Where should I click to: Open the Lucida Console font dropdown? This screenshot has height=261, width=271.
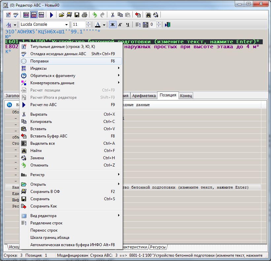click(x=66, y=24)
